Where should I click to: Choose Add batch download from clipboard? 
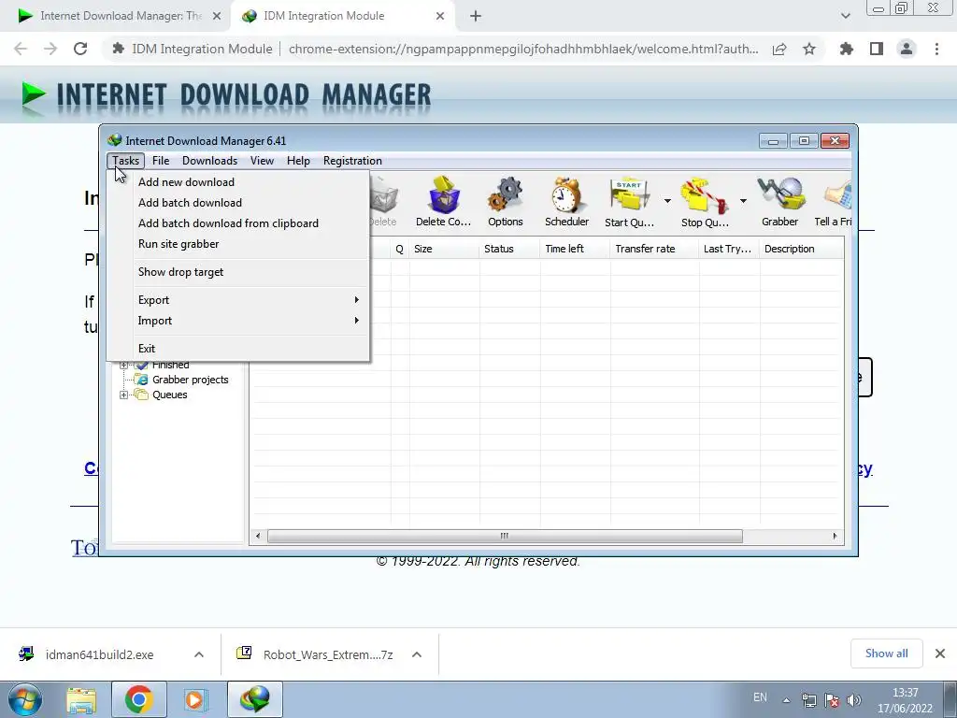click(250, 223)
